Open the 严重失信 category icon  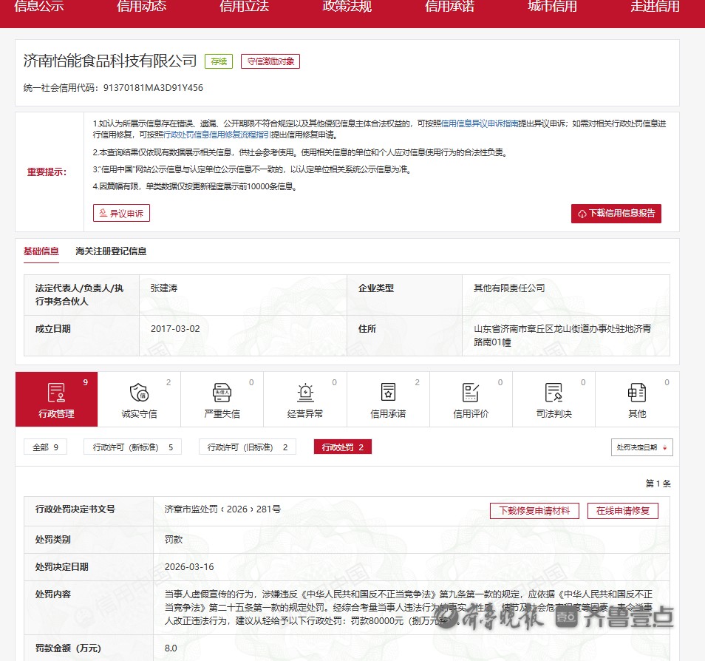[x=222, y=393]
